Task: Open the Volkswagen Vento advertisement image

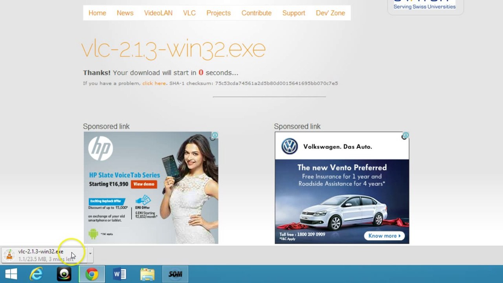Action: pyautogui.click(x=342, y=187)
